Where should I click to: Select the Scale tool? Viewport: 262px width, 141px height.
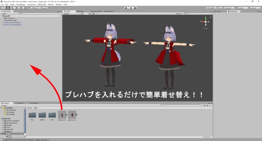[17, 8]
